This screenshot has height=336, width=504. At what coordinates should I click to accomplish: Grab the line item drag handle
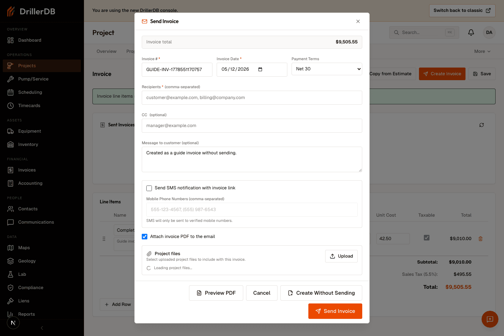104,239
